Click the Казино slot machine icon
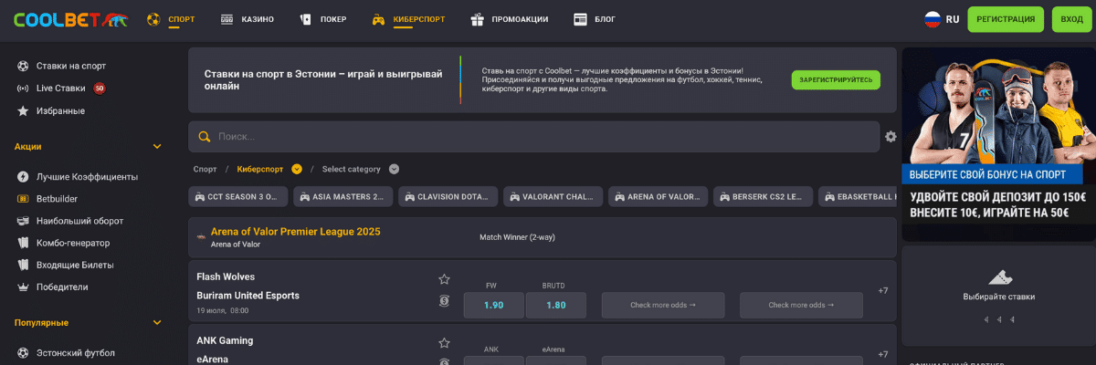The width and height of the screenshot is (1096, 365). [227, 19]
